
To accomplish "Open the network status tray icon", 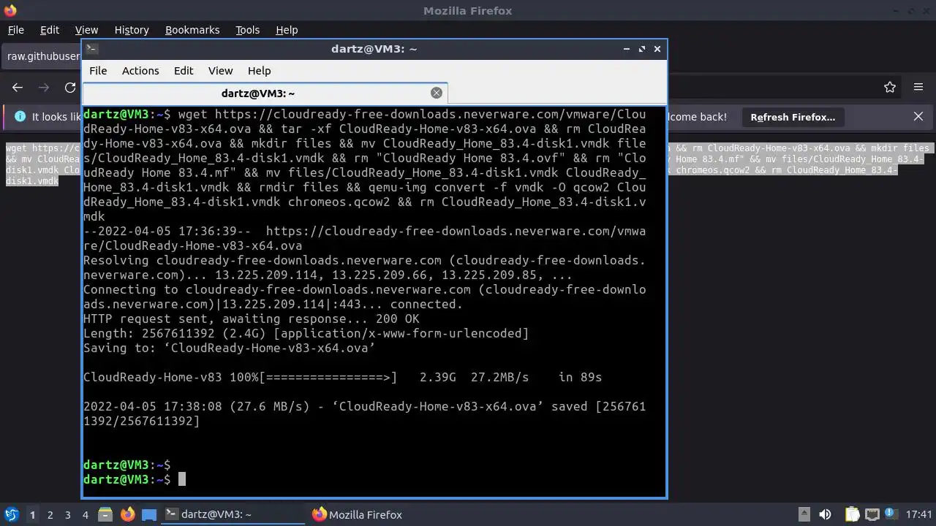I will 872,514.
